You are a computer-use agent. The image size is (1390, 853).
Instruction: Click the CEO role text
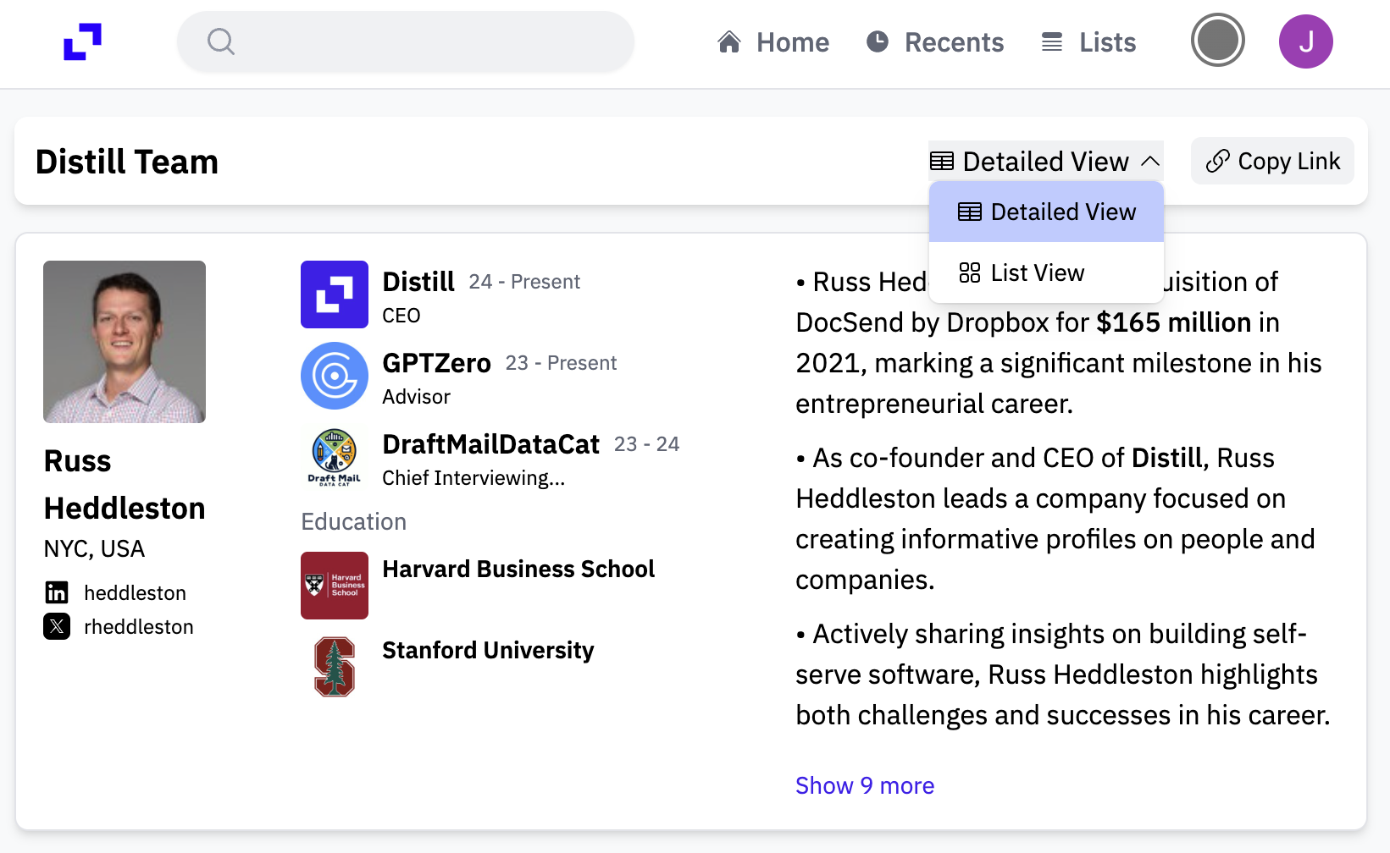[x=401, y=316]
